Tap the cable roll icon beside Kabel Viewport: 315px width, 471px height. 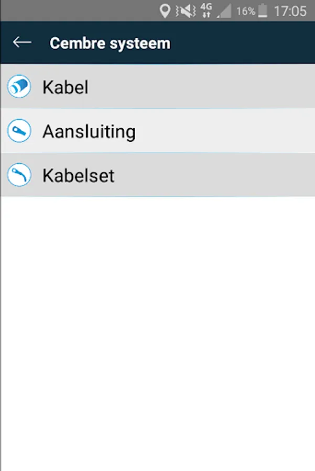coord(19,86)
